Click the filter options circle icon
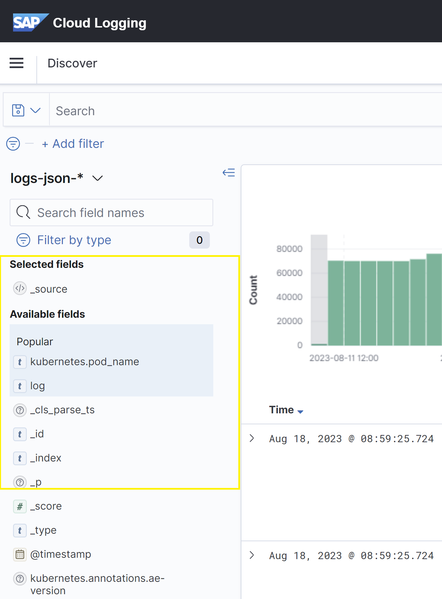Viewport: 442px width, 599px height. tap(13, 144)
